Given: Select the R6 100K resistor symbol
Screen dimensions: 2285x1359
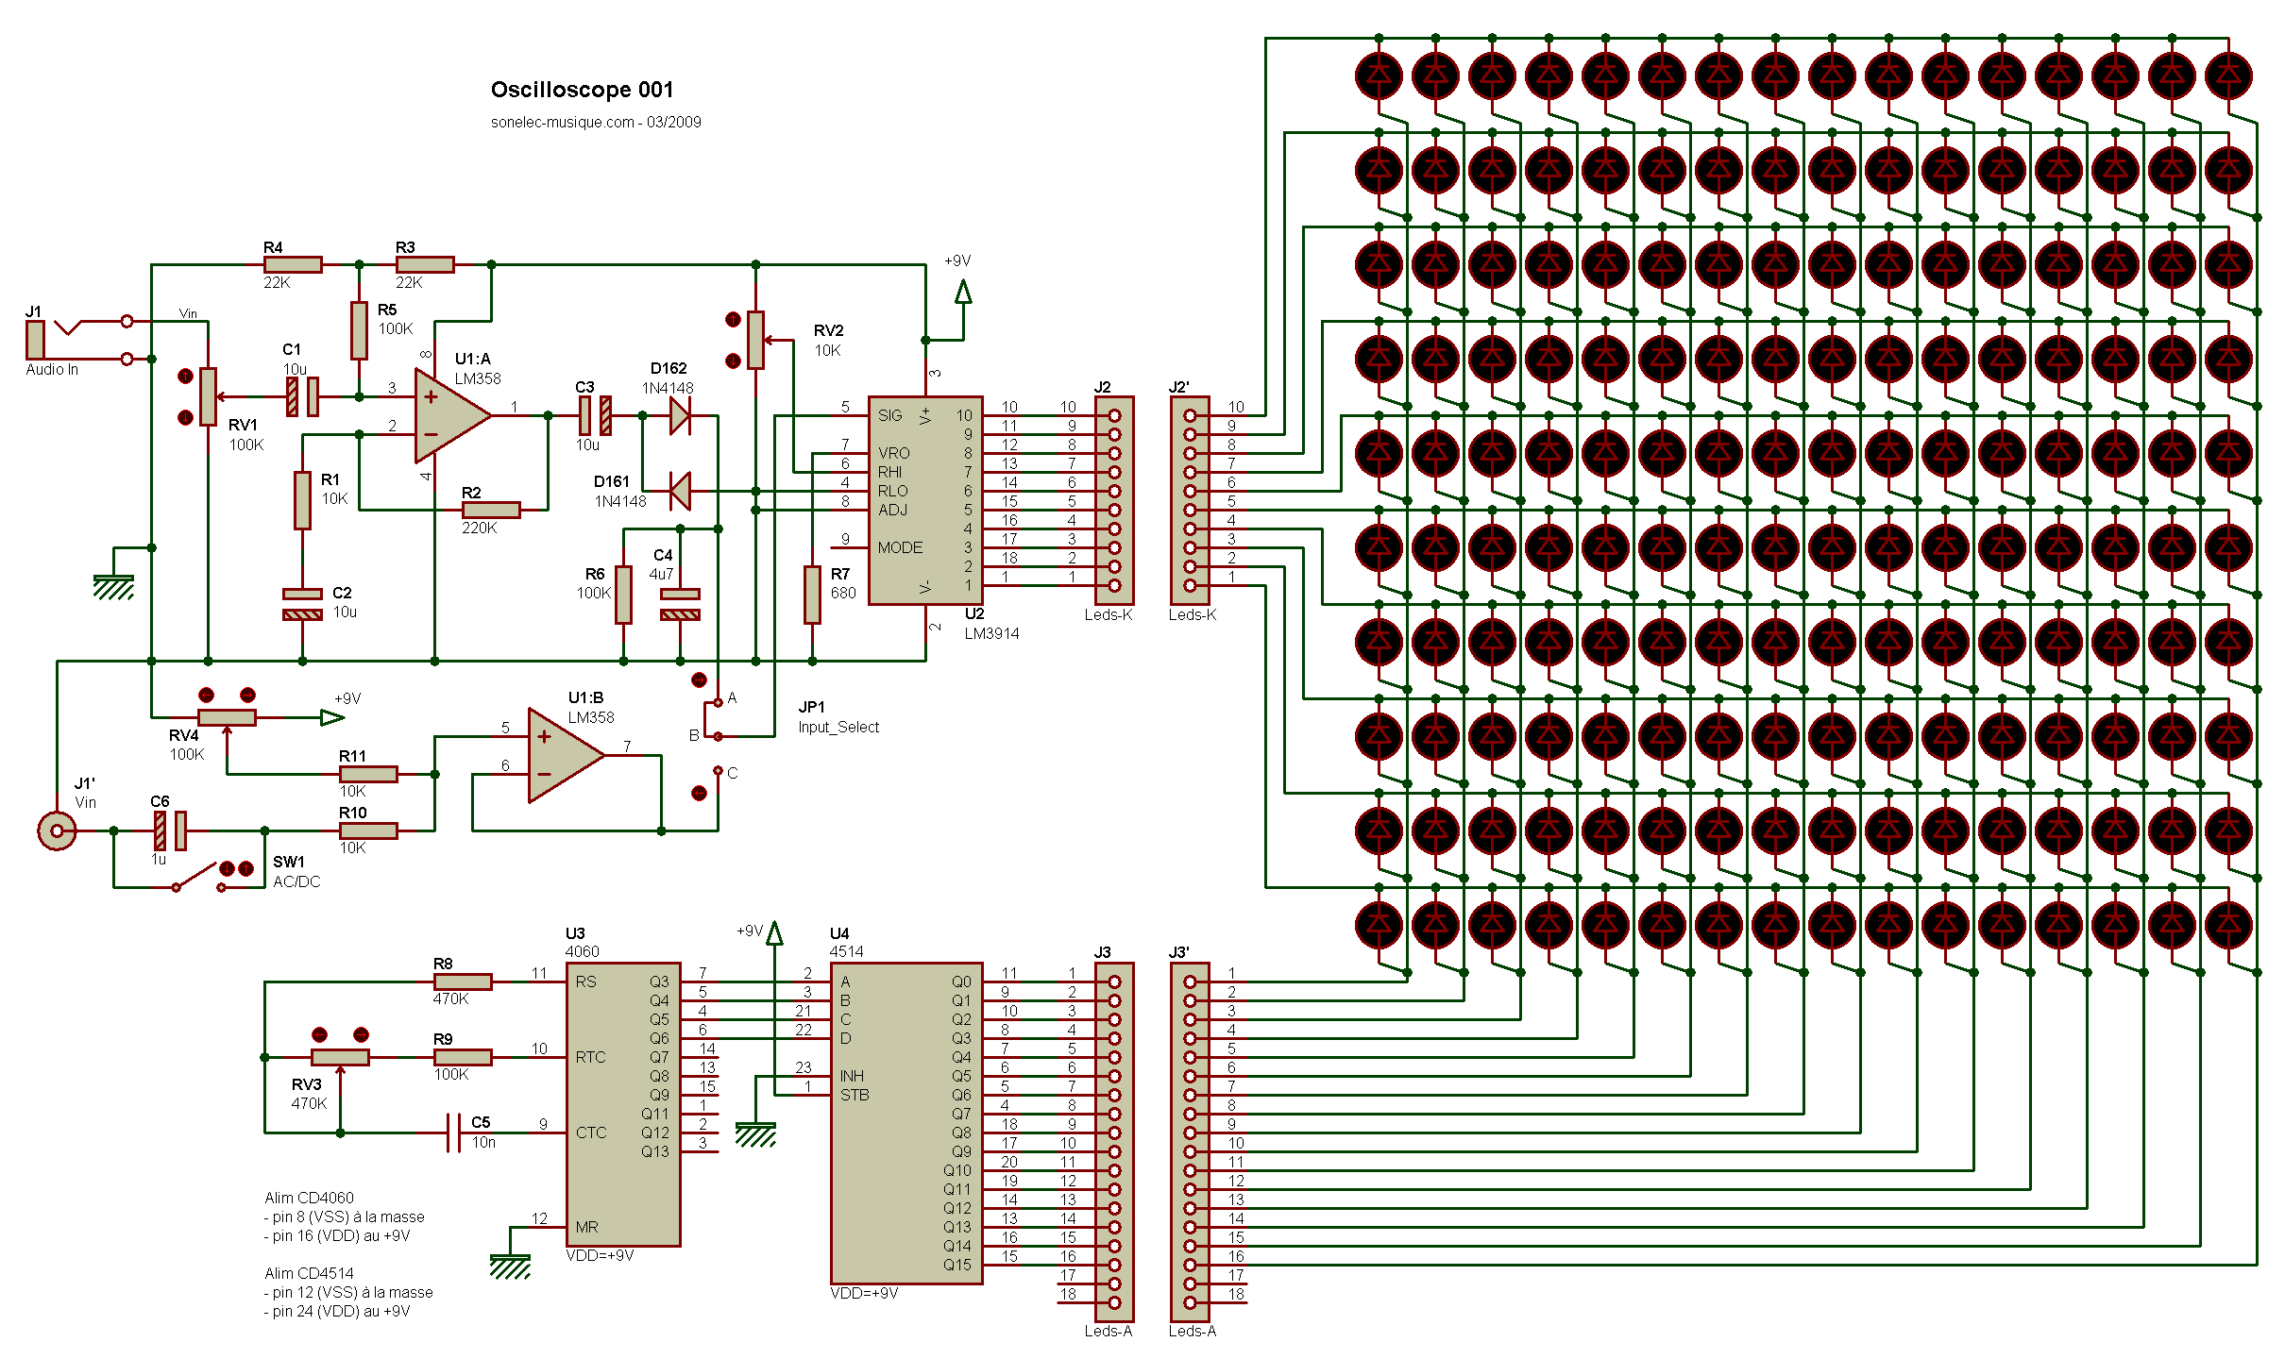Looking at the screenshot, I should point(623,595).
